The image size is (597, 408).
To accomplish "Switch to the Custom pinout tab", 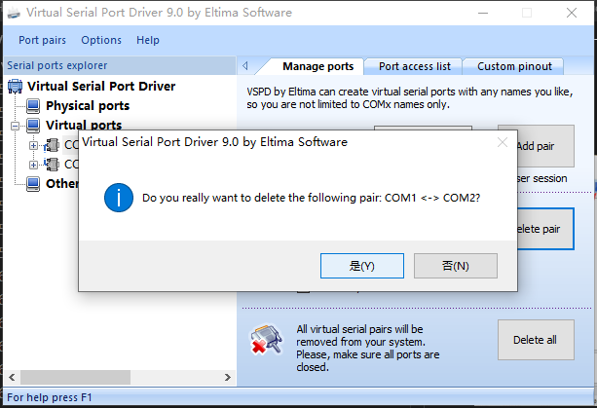I will pos(514,66).
